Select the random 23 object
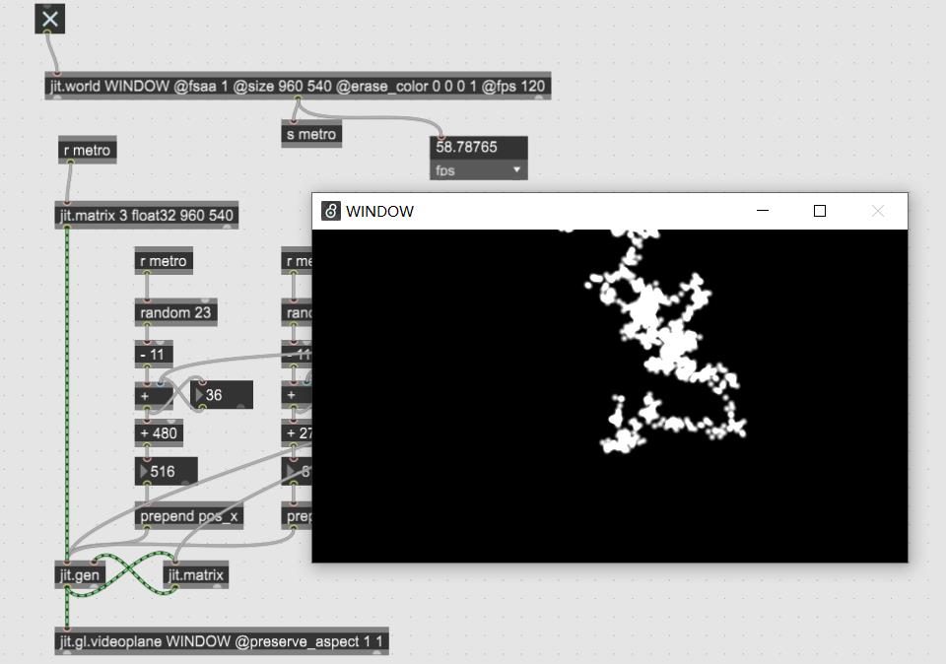 [174, 313]
